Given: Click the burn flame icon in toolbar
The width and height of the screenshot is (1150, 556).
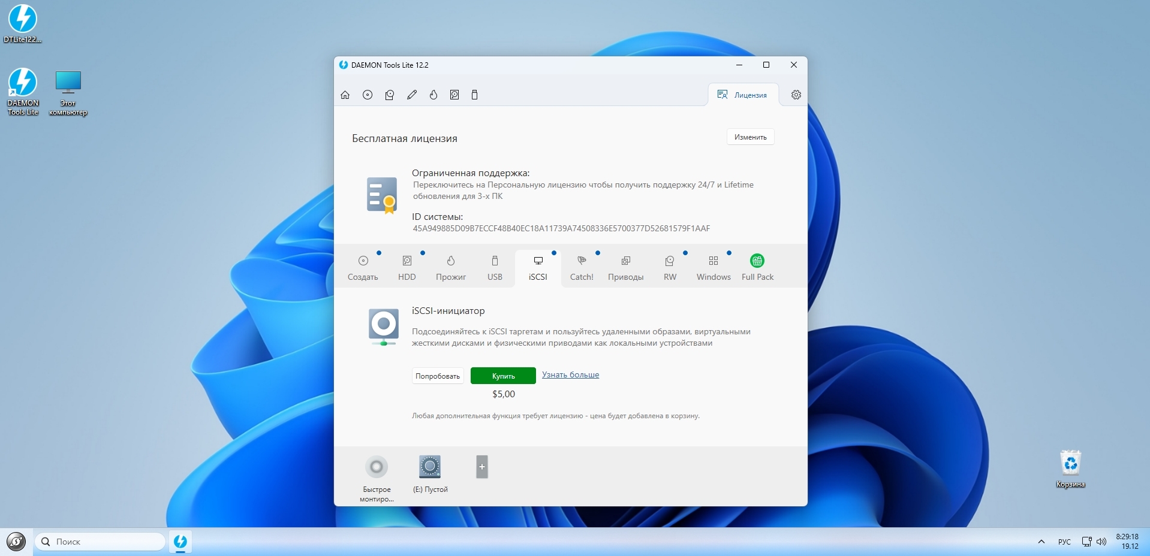Looking at the screenshot, I should pyautogui.click(x=433, y=95).
